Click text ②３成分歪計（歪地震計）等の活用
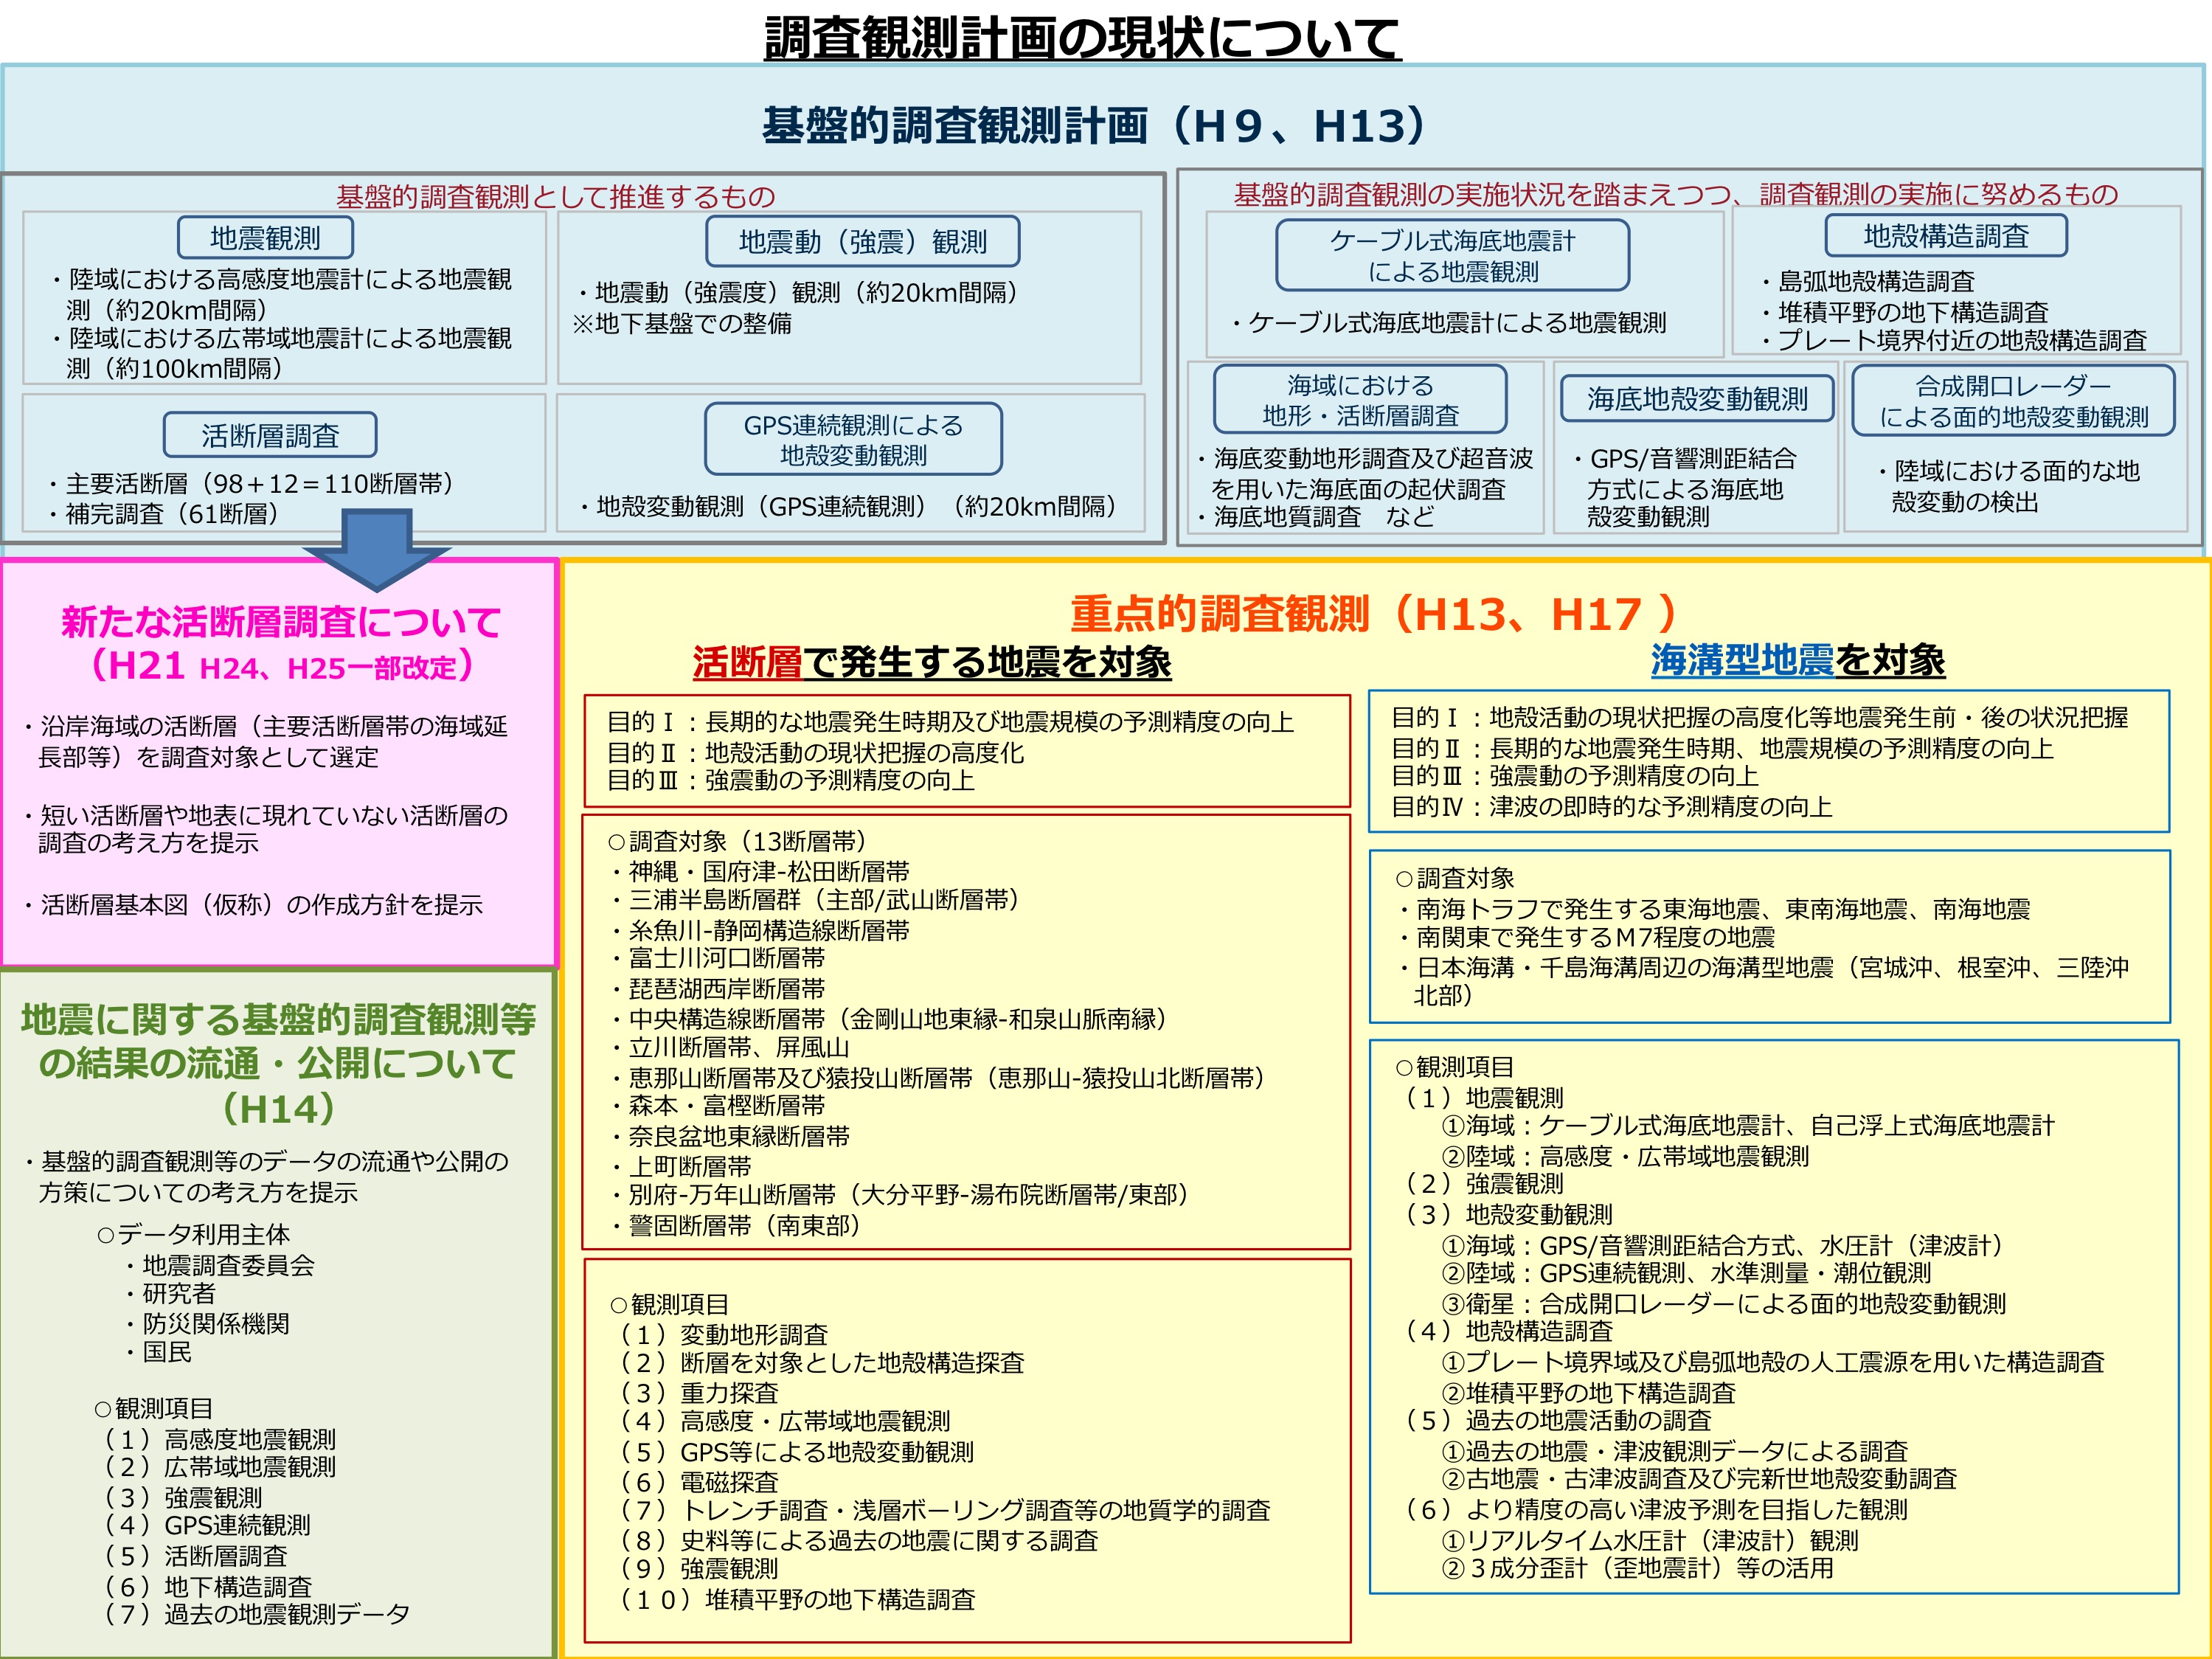2212x1659 pixels. [1638, 1567]
